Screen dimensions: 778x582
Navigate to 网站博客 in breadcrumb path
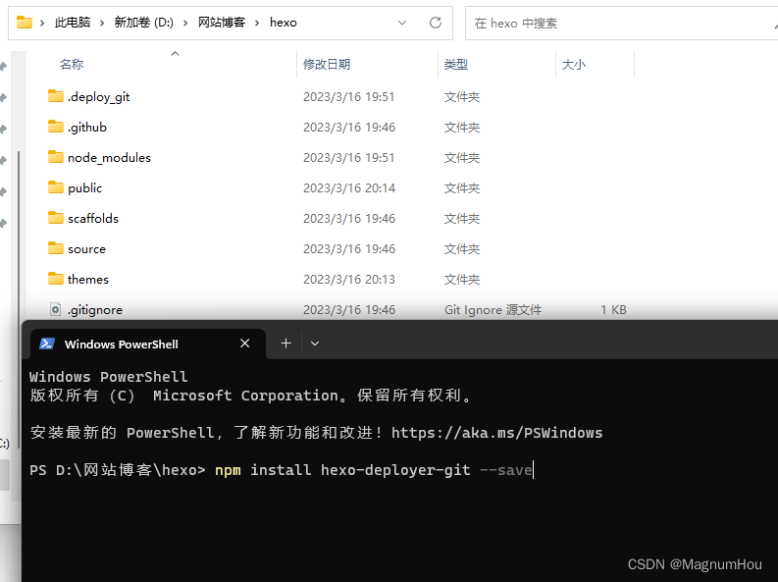pos(223,22)
